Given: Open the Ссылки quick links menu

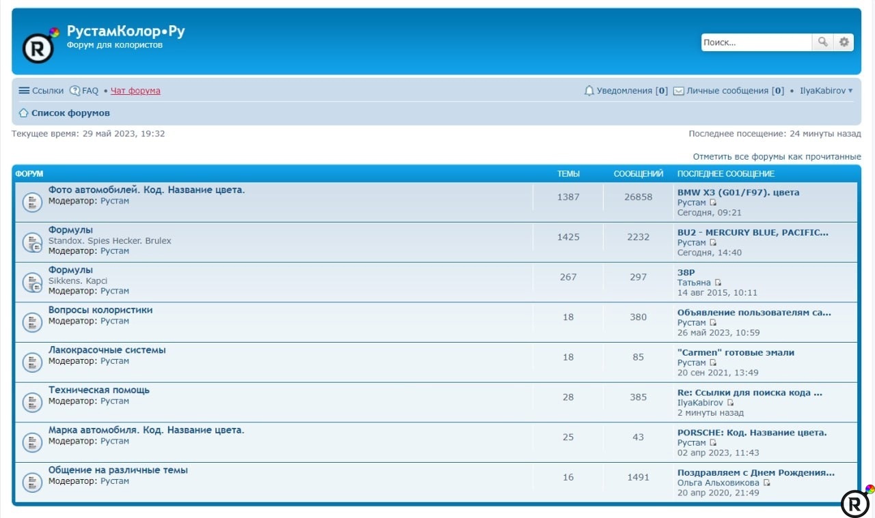Looking at the screenshot, I should 40,91.
